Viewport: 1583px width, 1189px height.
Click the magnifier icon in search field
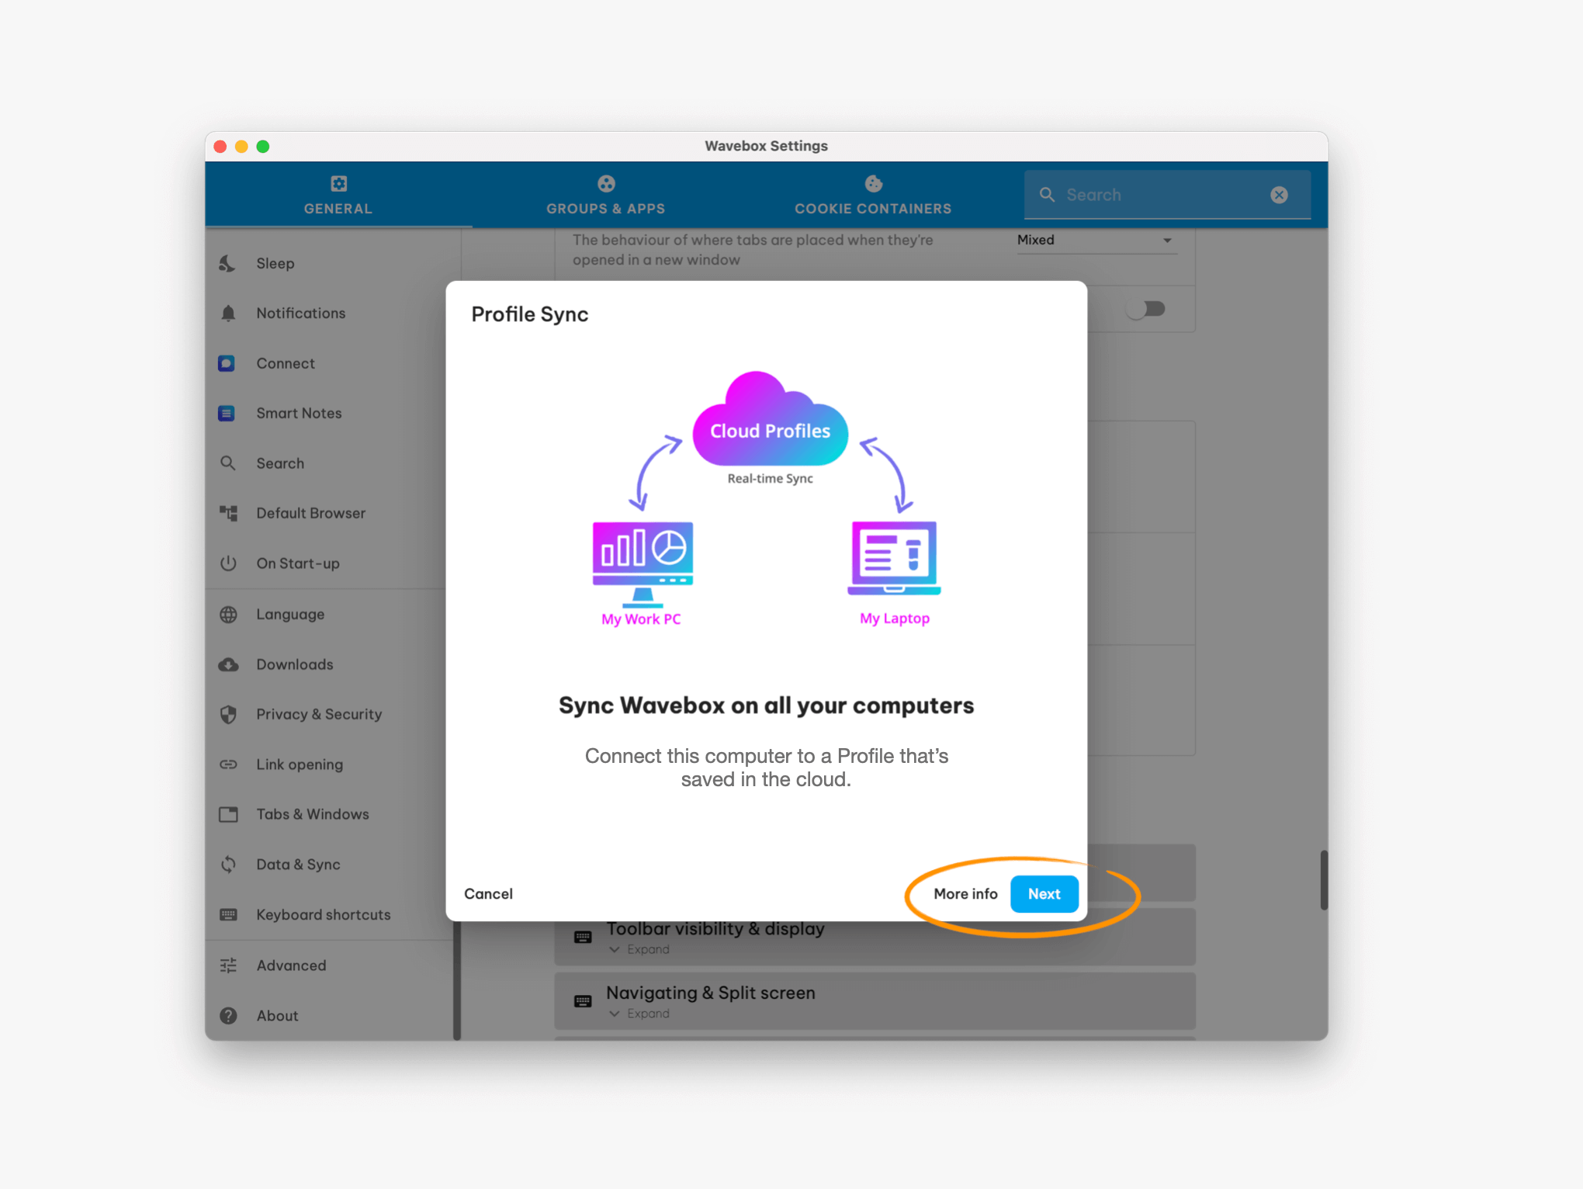click(x=1048, y=195)
